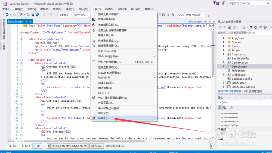Click the editor vertical scrollbar thumb
The width and height of the screenshot is (272, 153).
coord(213,54)
